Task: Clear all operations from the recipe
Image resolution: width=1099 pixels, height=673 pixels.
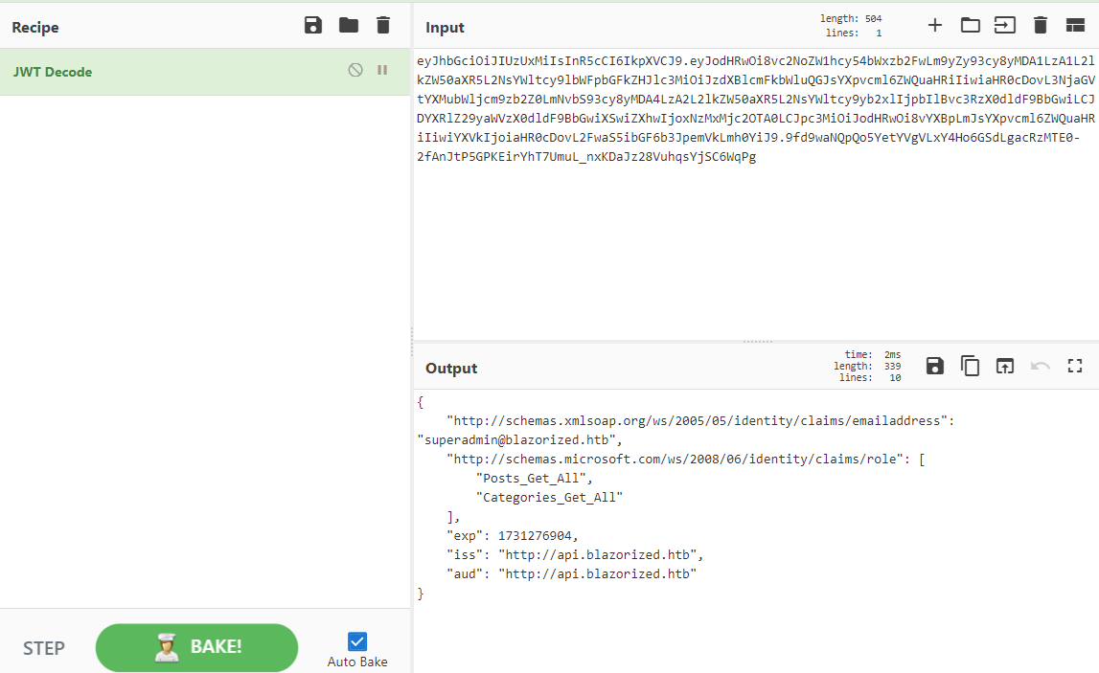Action: 383,26
